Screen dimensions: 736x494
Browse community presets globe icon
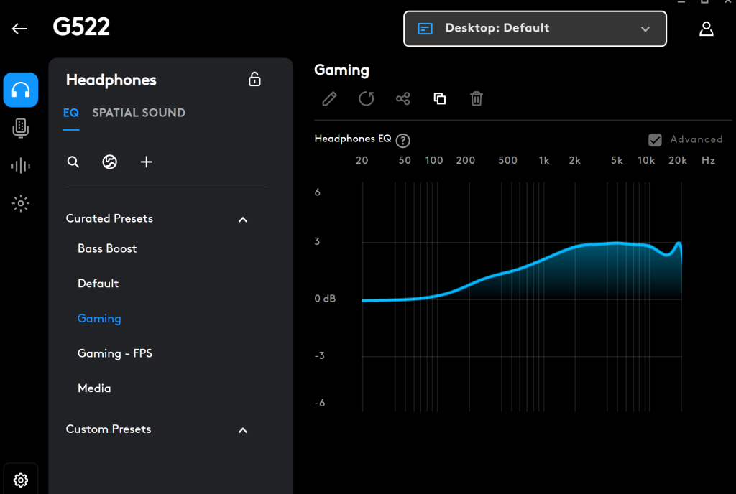pyautogui.click(x=110, y=162)
